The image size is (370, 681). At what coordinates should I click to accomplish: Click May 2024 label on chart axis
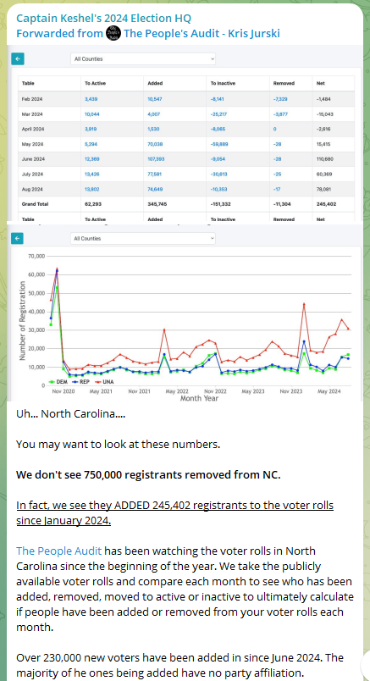pos(329,391)
